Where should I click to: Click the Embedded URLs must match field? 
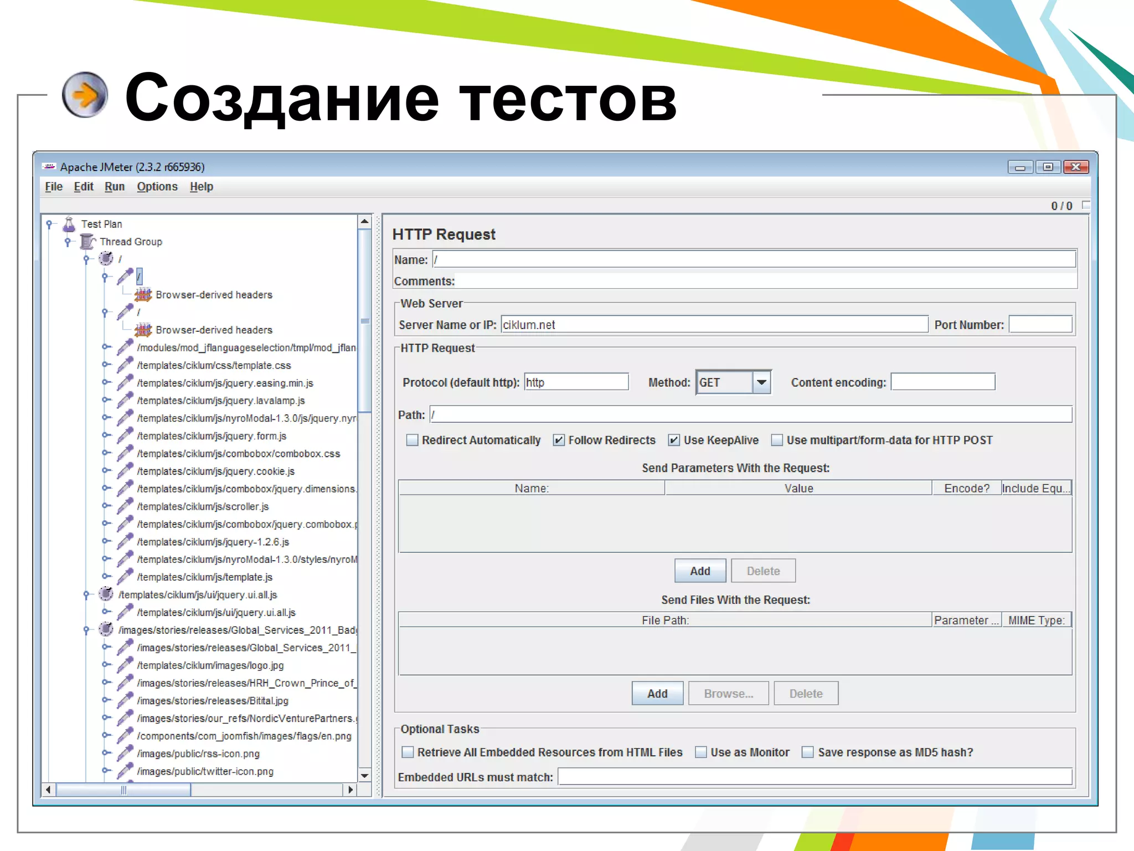coord(815,776)
